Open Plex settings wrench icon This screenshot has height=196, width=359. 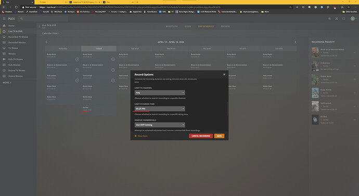(x=336, y=19)
